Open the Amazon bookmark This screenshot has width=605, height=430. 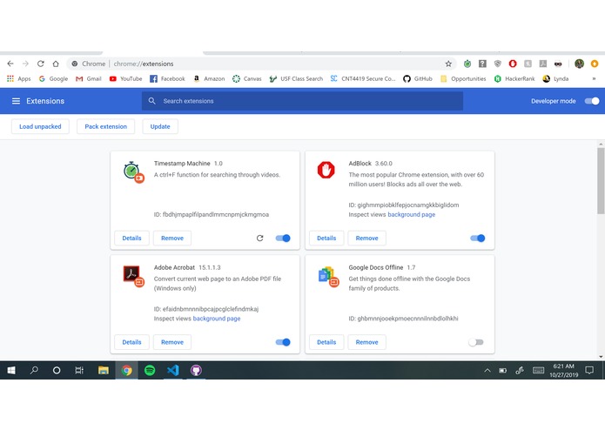click(209, 78)
